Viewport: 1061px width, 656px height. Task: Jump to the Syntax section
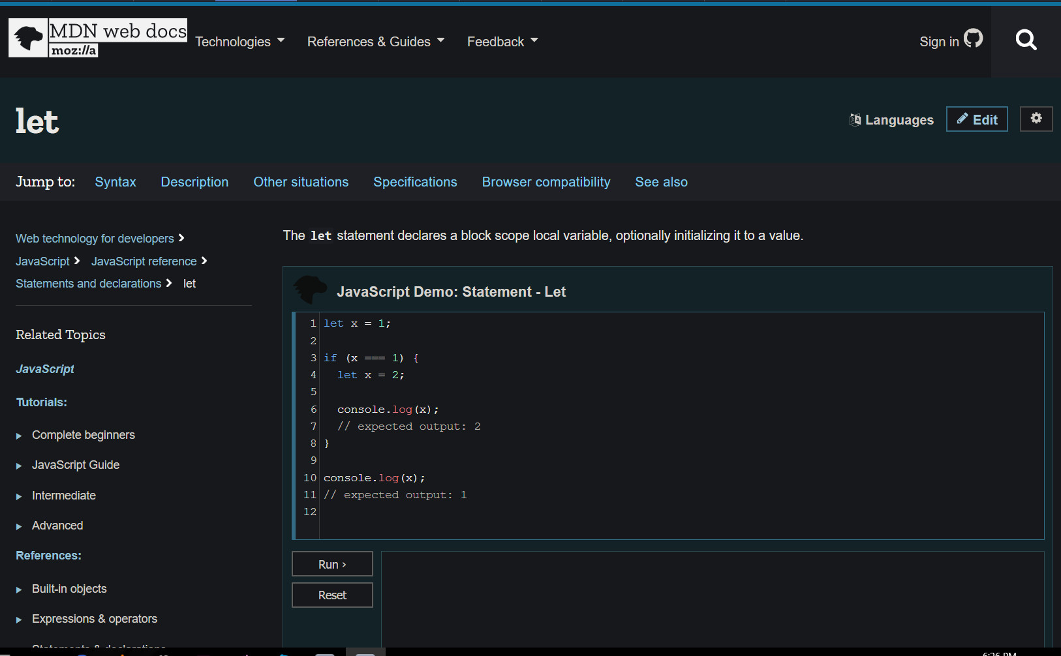point(115,182)
